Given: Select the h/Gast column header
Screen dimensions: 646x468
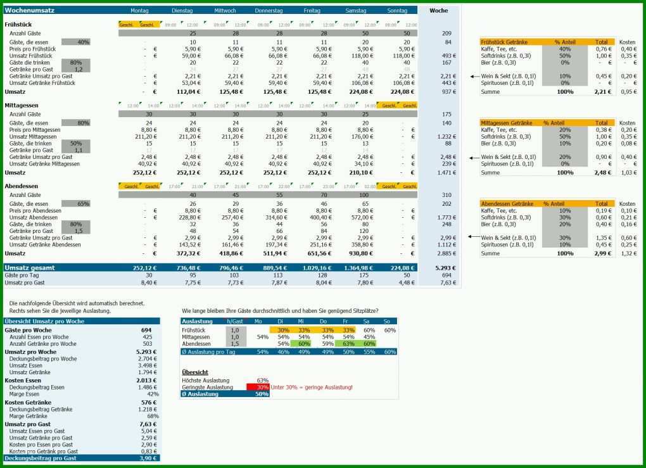Looking at the screenshot, I should pos(235,321).
